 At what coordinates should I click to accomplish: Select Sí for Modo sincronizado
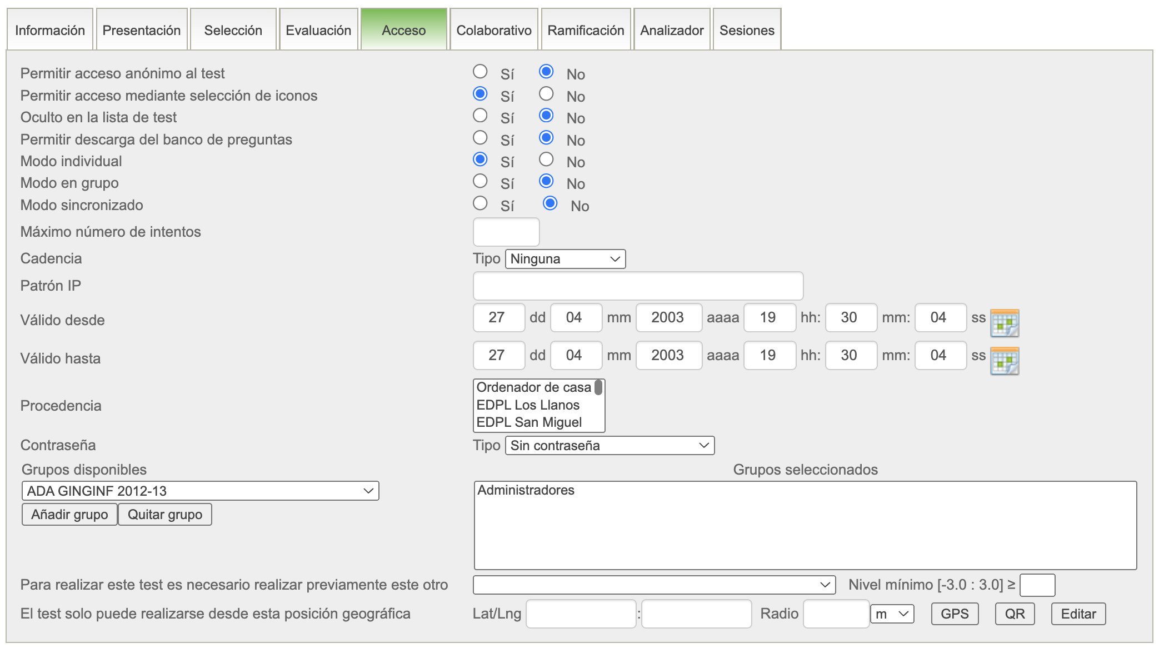480,203
